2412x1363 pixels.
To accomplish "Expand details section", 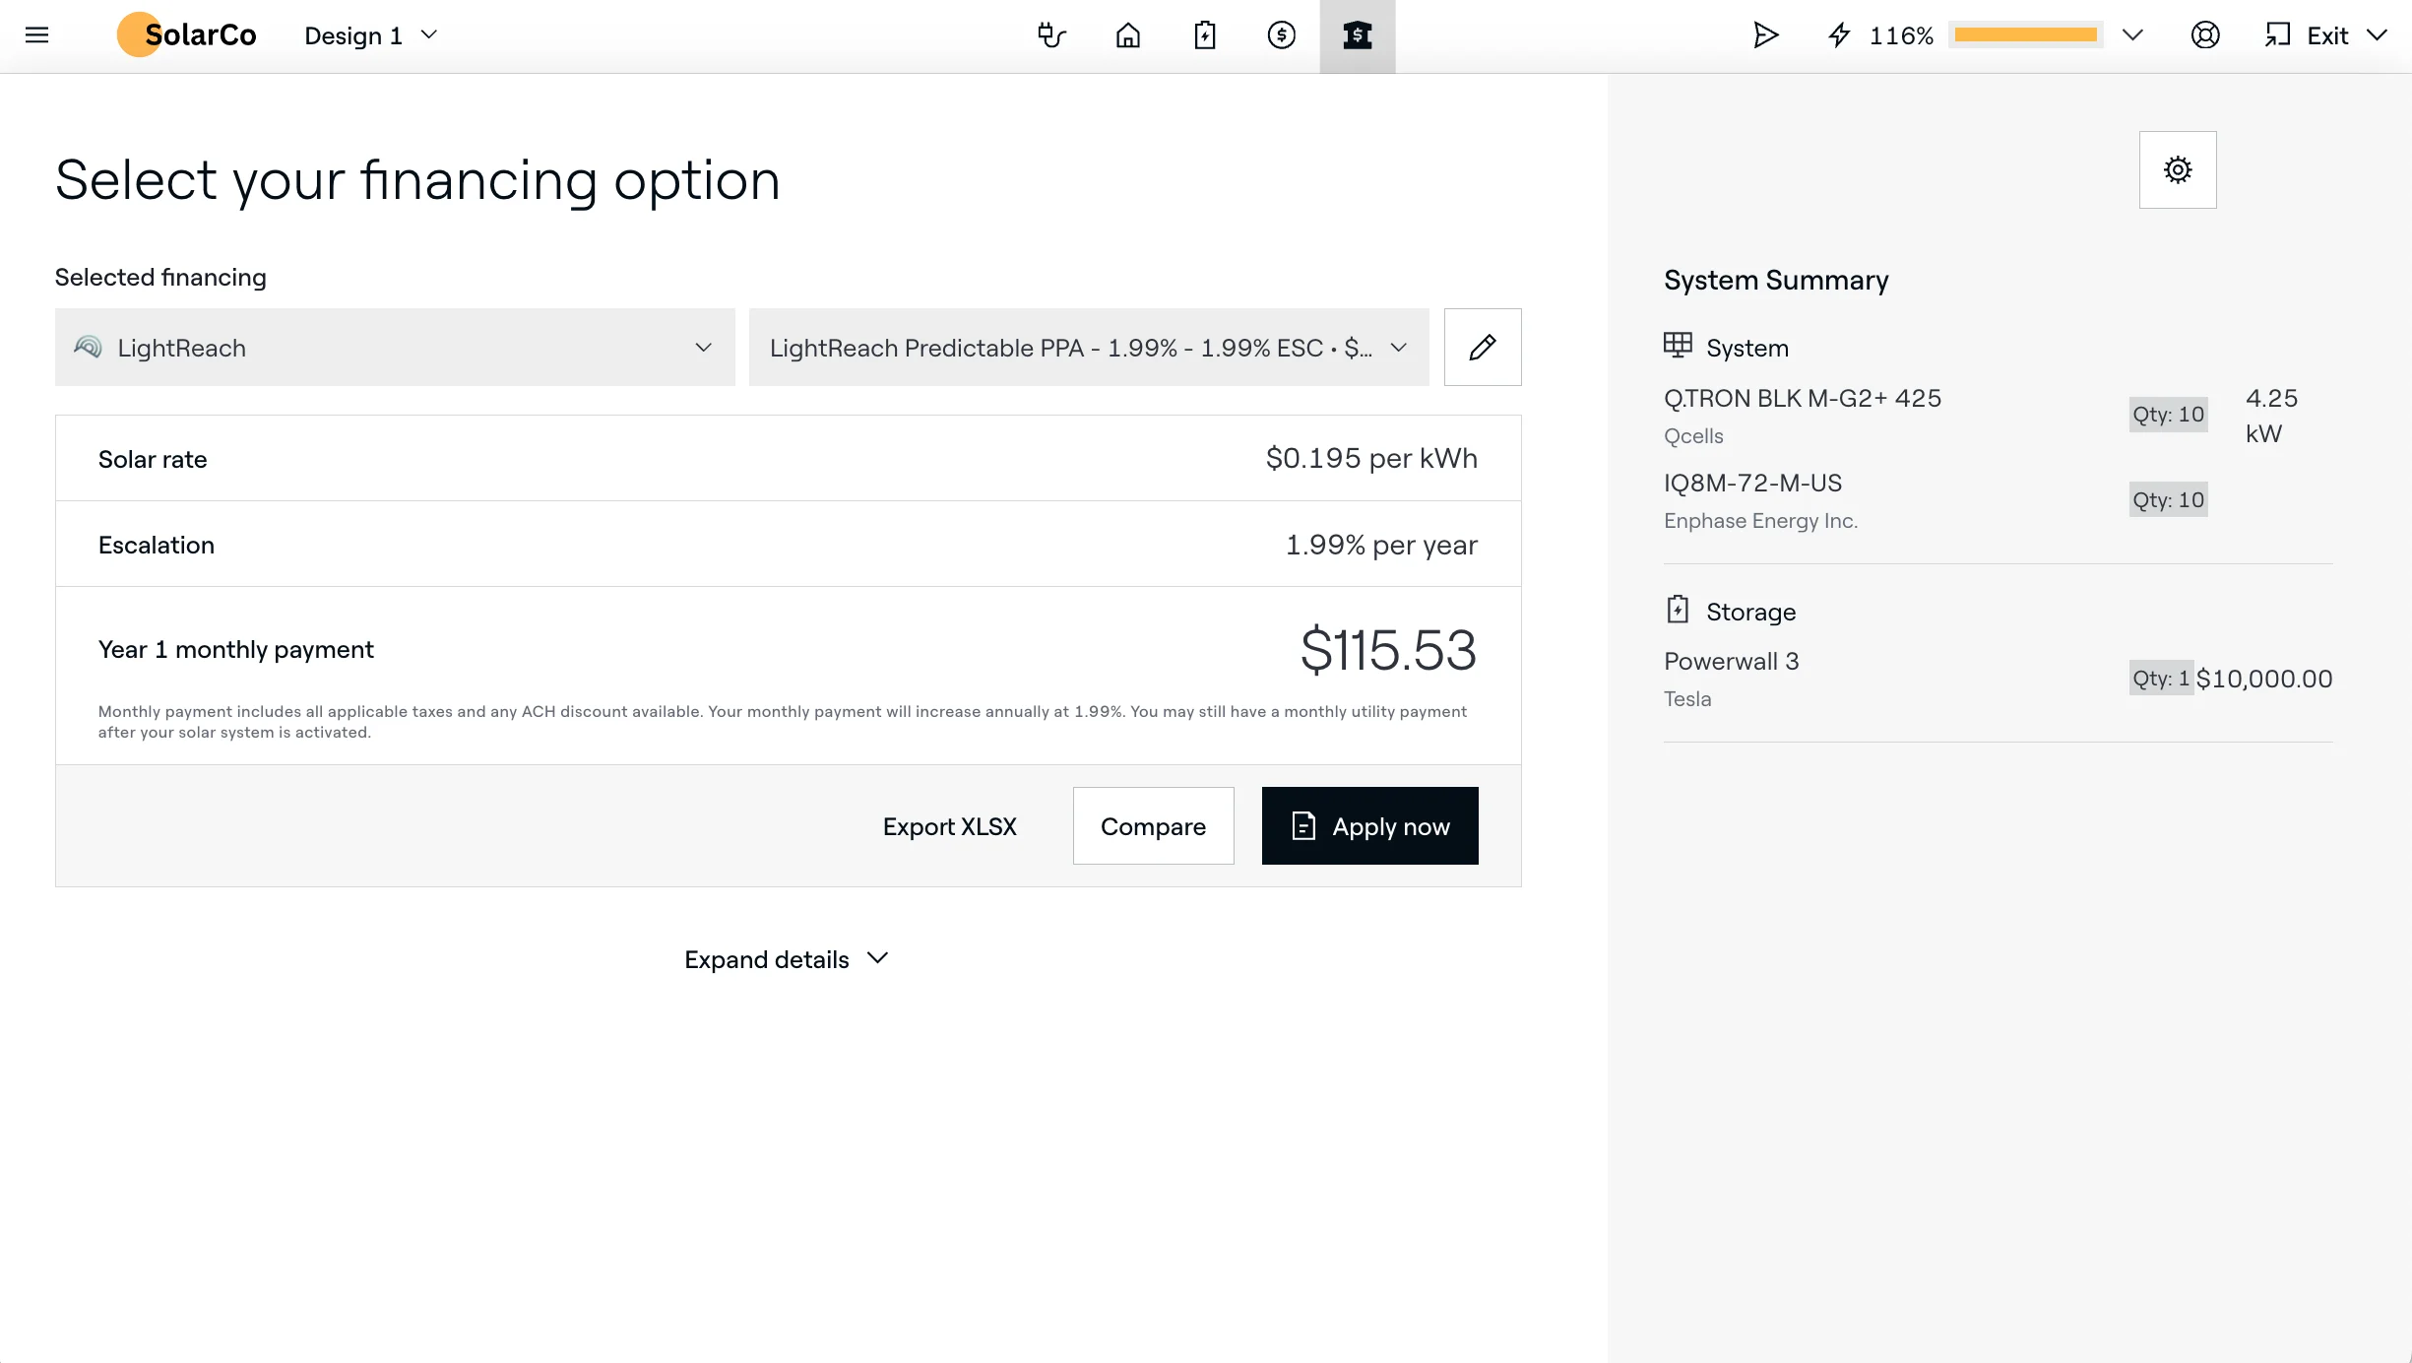I will [x=787, y=959].
